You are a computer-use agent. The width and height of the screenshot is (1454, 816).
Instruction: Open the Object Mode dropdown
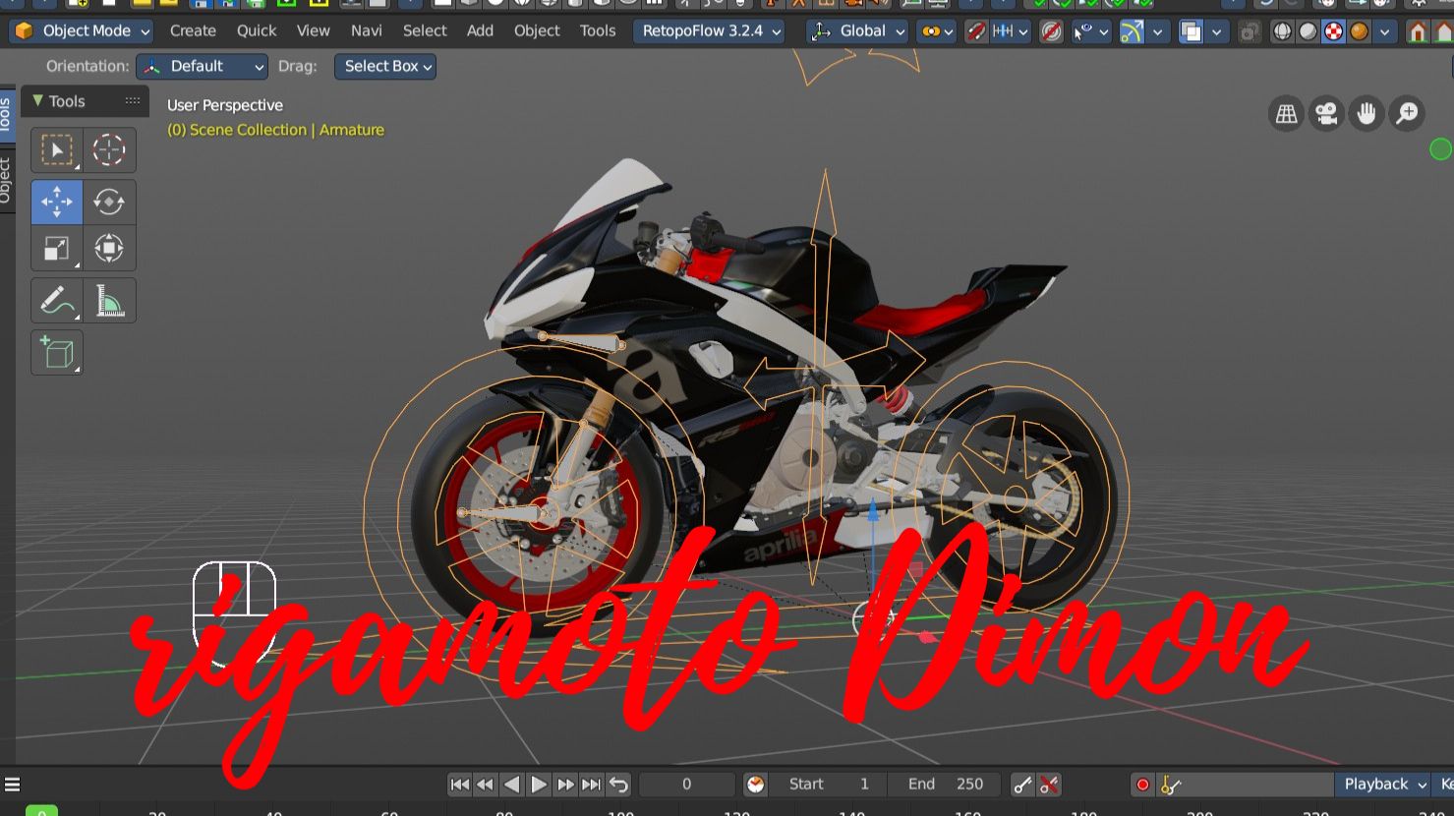tap(82, 31)
